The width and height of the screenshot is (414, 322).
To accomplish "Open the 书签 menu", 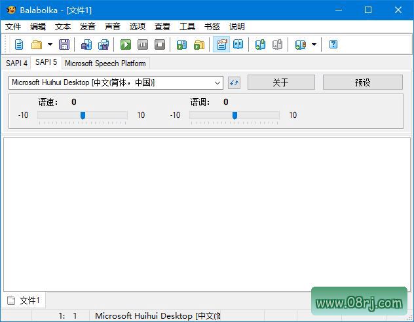I will click(212, 27).
